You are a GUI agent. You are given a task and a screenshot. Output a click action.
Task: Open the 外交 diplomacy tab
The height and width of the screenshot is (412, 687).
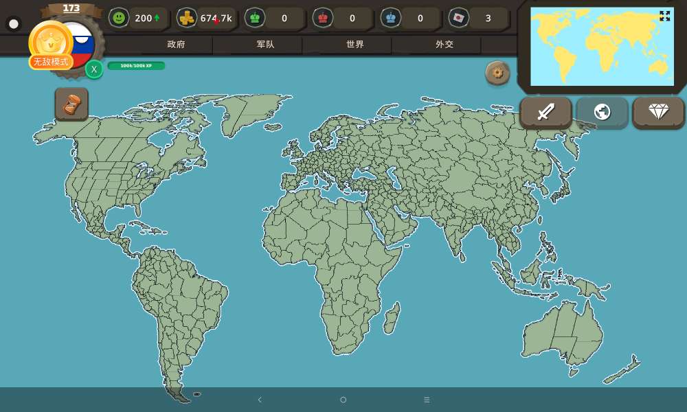click(444, 44)
